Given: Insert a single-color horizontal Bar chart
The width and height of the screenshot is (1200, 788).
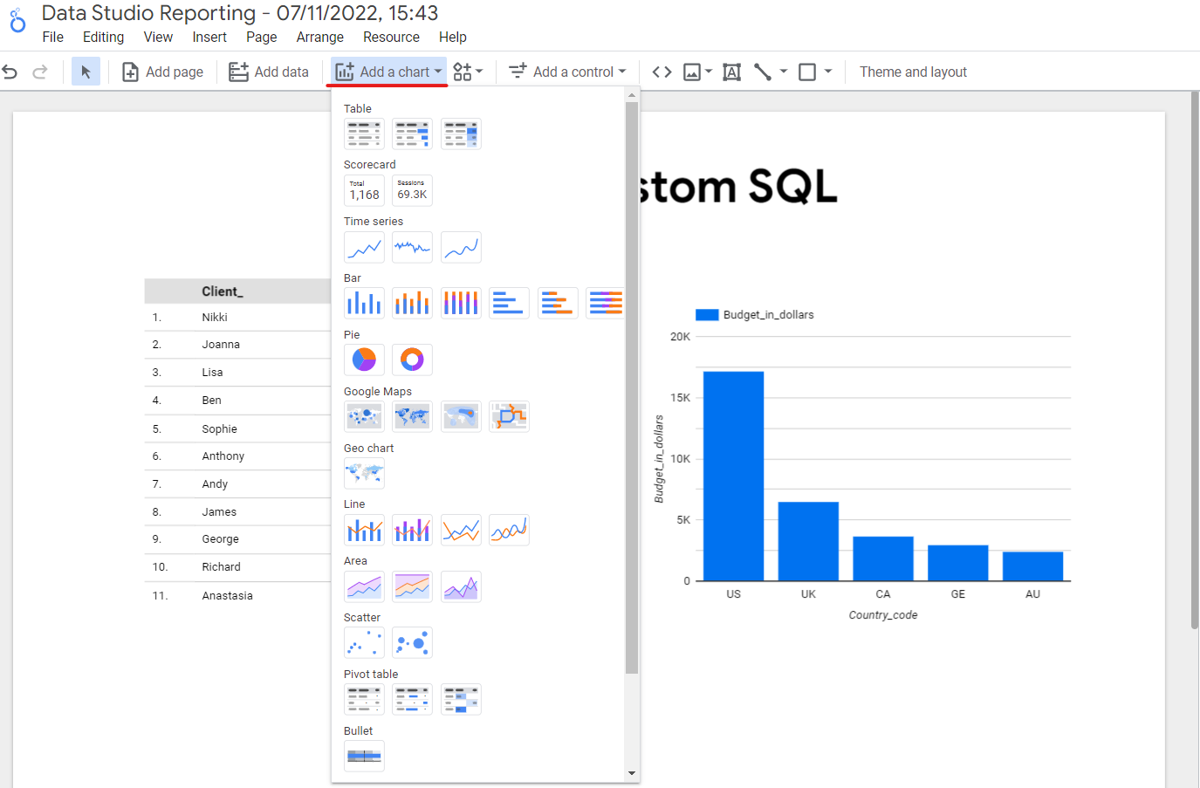Looking at the screenshot, I should click(509, 303).
